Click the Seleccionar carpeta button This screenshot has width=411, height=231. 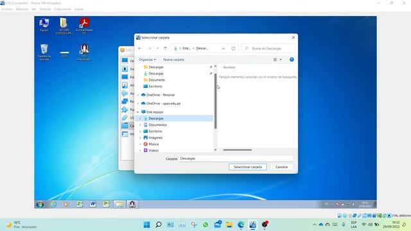[x=248, y=167]
